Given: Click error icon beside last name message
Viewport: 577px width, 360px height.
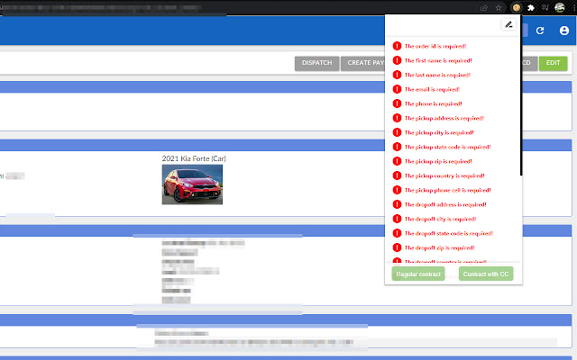Looking at the screenshot, I should (397, 75).
